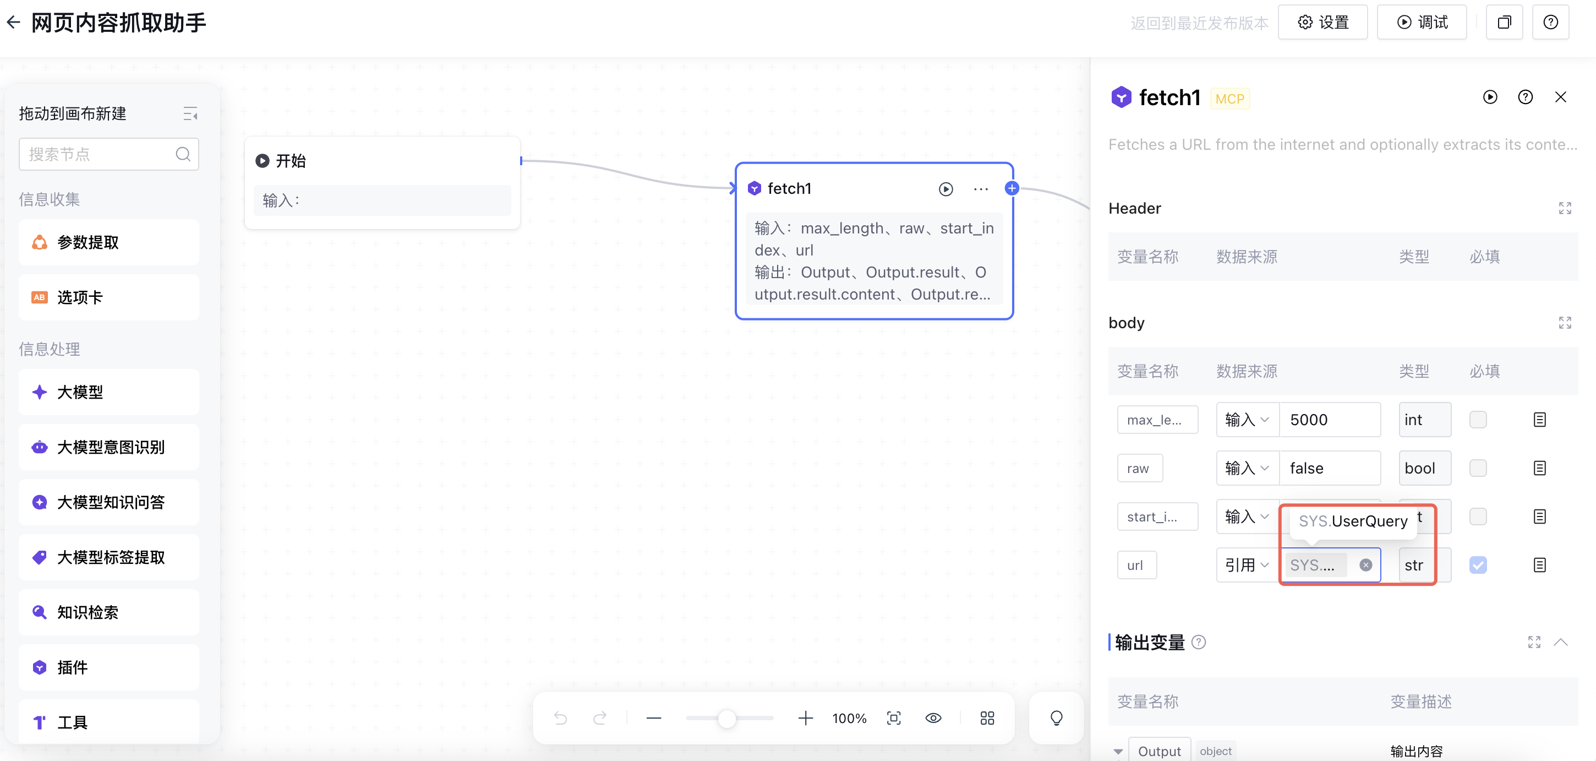1596x761 pixels.
Task: Open data source dropdown for max_length row
Action: [1247, 420]
